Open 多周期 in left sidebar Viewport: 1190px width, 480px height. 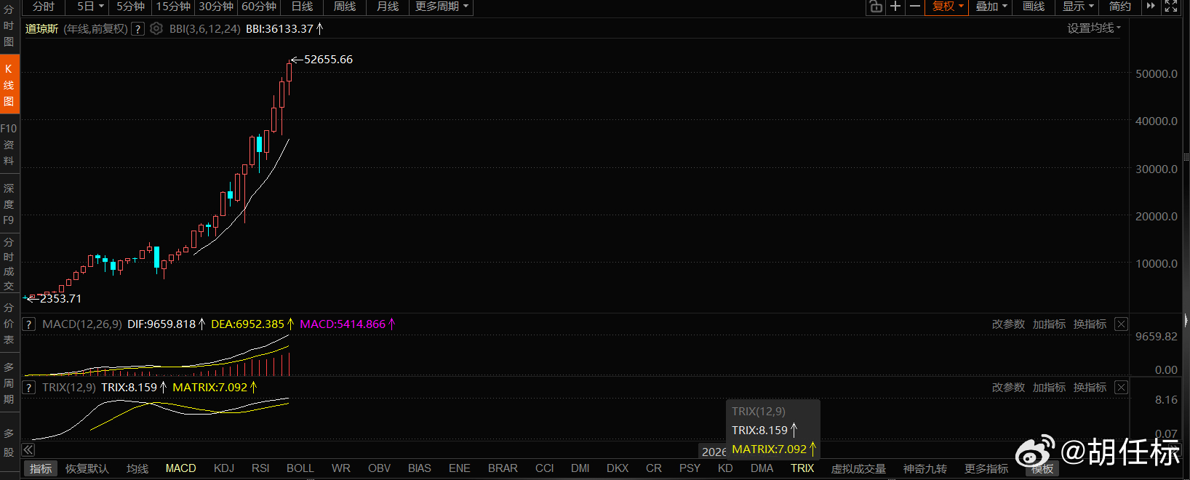[9, 383]
